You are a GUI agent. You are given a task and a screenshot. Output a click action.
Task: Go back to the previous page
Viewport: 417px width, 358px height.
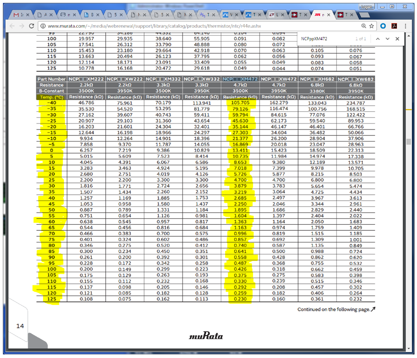(x=12, y=26)
